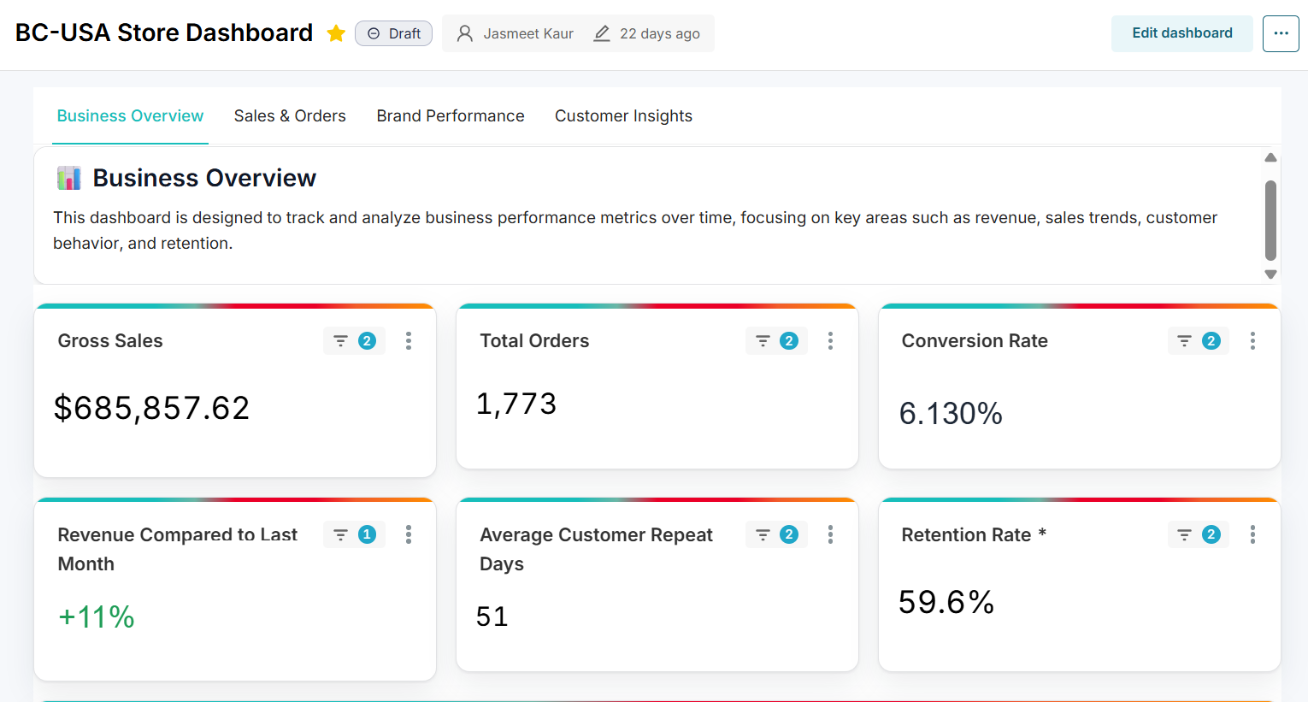The width and height of the screenshot is (1308, 702).
Task: Click the Total Orders card title
Action: point(534,341)
